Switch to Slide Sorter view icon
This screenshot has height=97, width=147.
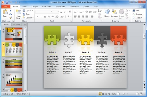click(103, 94)
